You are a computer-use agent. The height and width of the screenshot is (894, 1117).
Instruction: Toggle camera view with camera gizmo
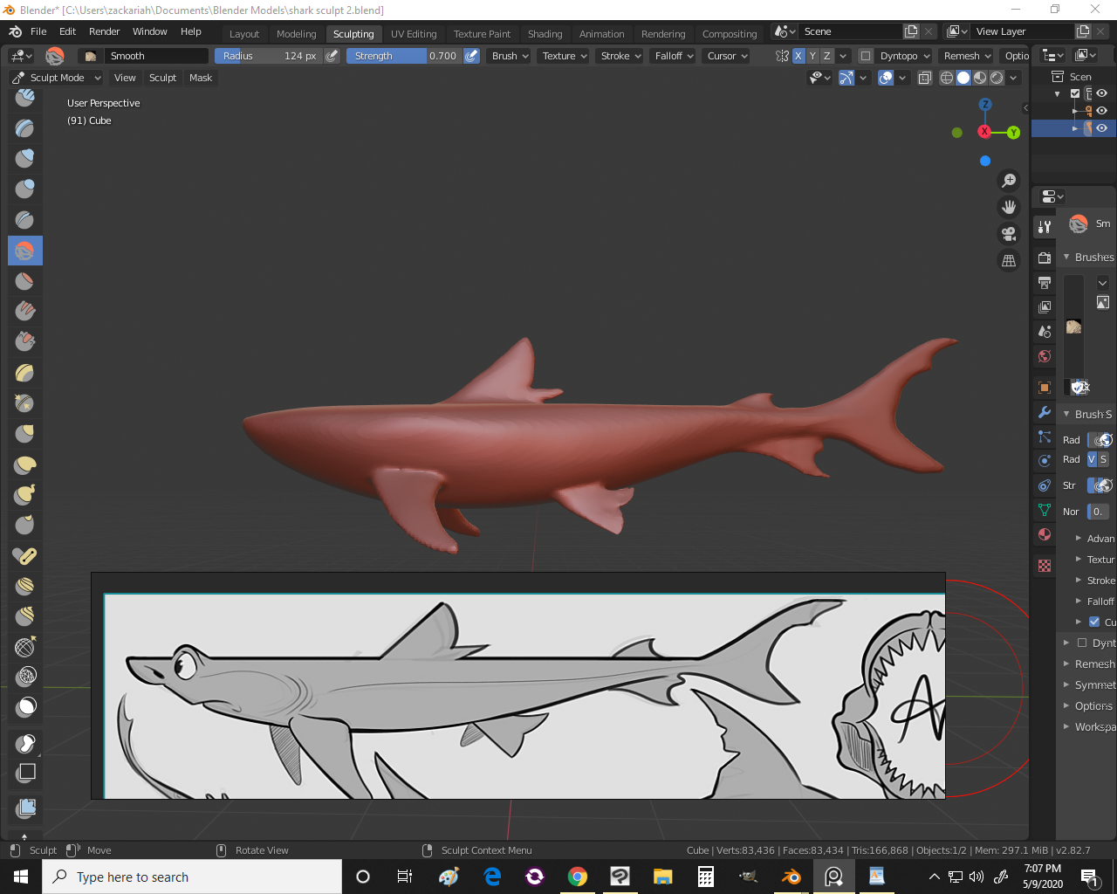(x=1009, y=234)
